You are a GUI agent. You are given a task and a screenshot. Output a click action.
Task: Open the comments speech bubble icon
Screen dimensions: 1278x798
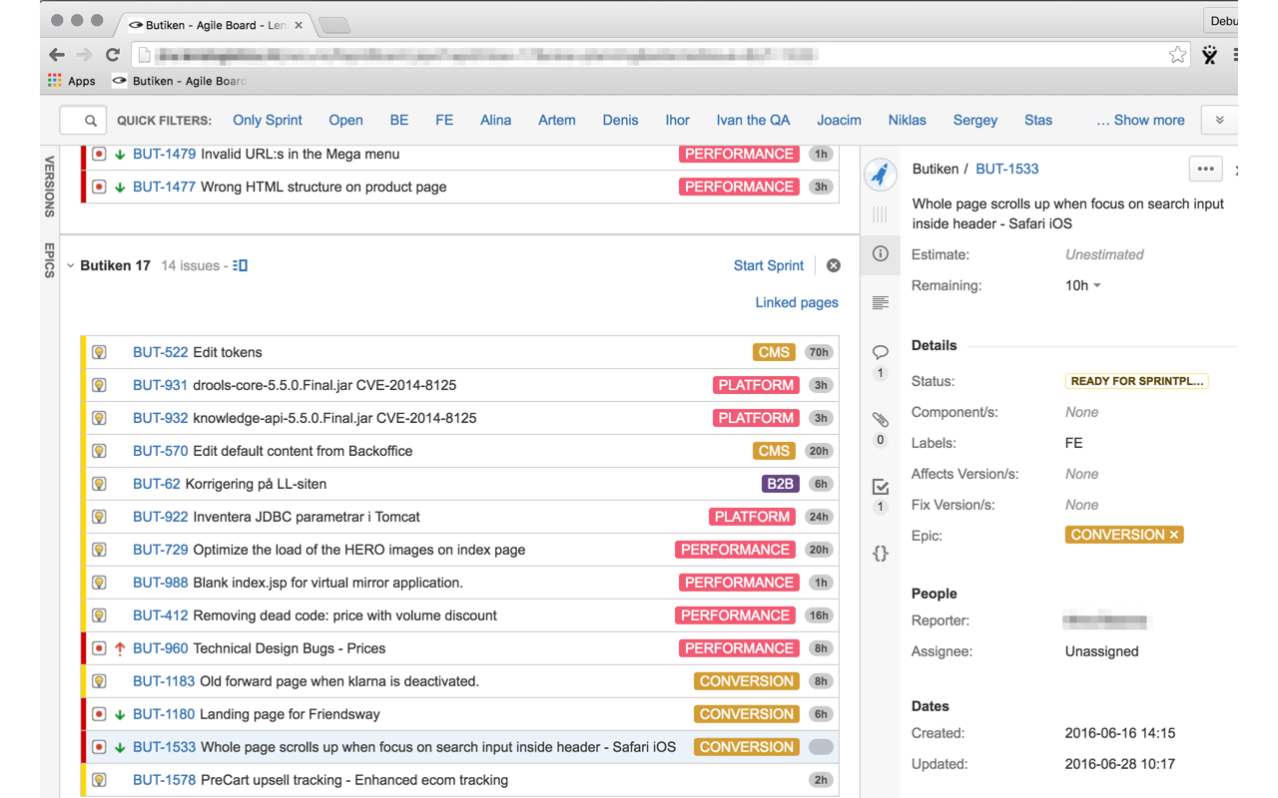880,352
